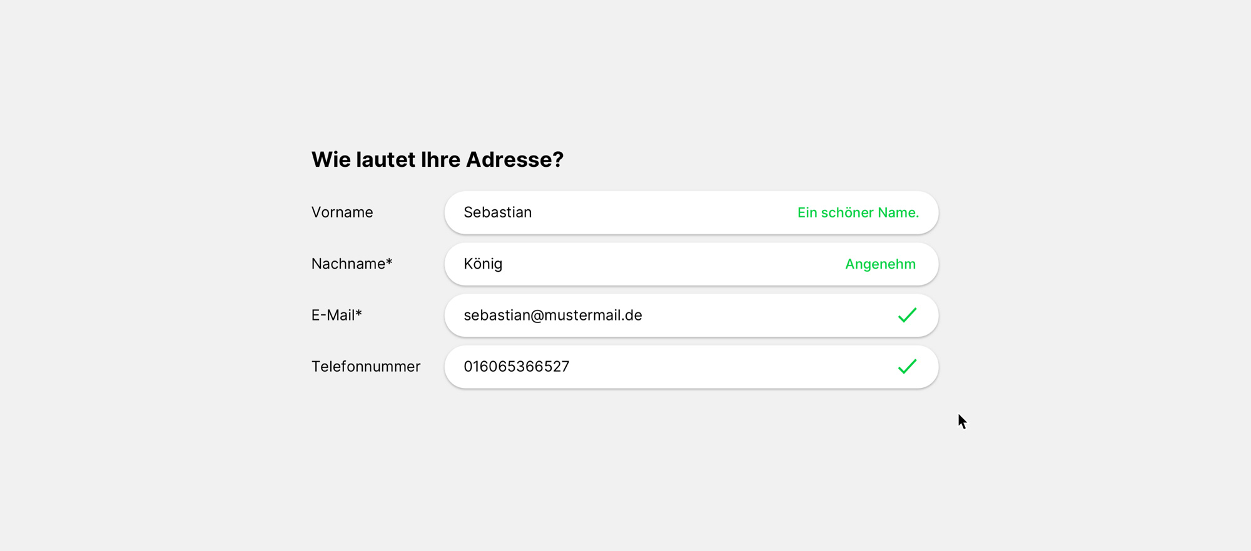The height and width of the screenshot is (551, 1251).
Task: Focus the Telefonnummer input field
Action: pos(719,367)
